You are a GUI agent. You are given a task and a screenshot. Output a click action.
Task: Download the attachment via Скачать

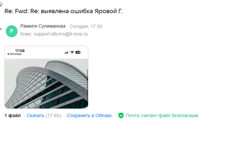(x=36, y=115)
